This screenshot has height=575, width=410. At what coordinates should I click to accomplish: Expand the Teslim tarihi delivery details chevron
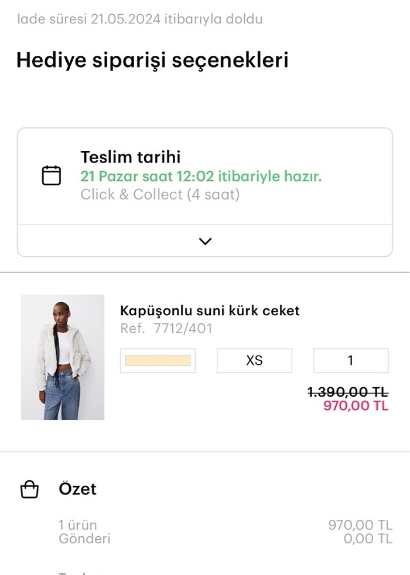[204, 241]
